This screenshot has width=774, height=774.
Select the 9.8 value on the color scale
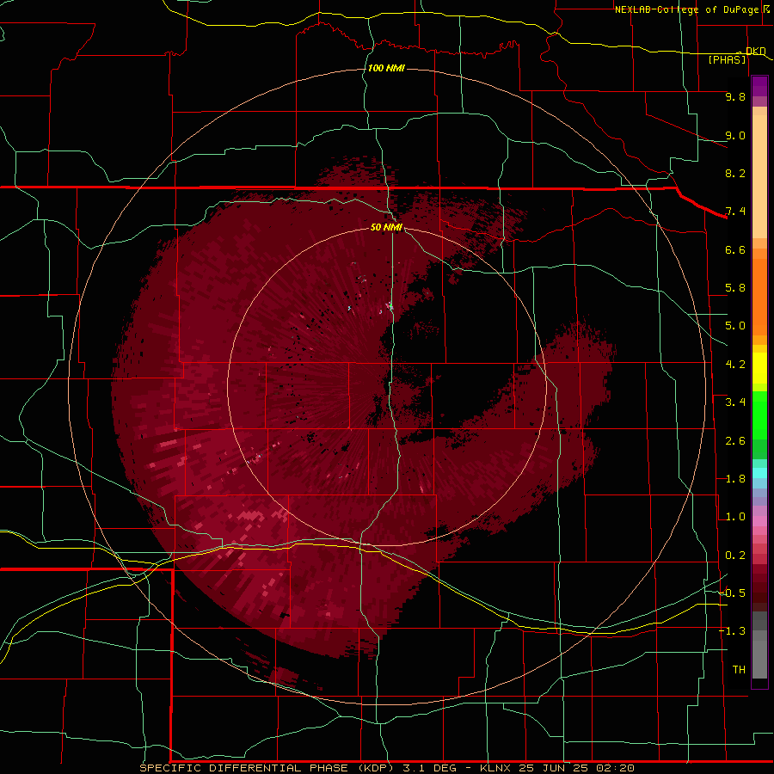735,96
